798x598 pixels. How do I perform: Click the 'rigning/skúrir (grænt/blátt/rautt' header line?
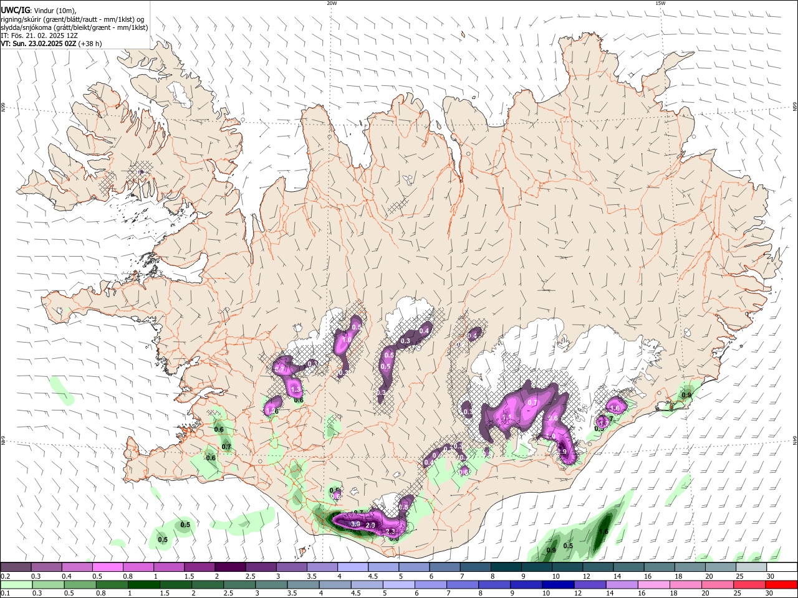click(72, 19)
